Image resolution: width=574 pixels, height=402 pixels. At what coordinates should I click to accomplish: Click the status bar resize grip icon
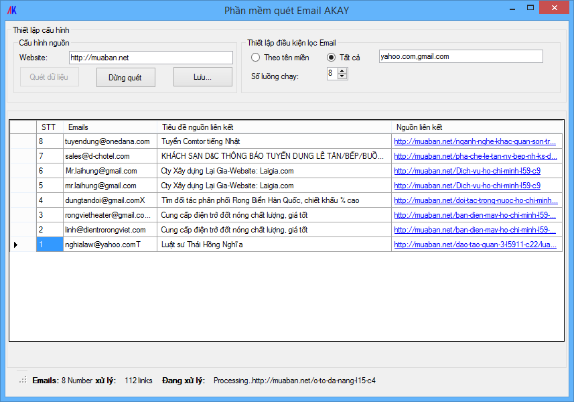(x=23, y=380)
